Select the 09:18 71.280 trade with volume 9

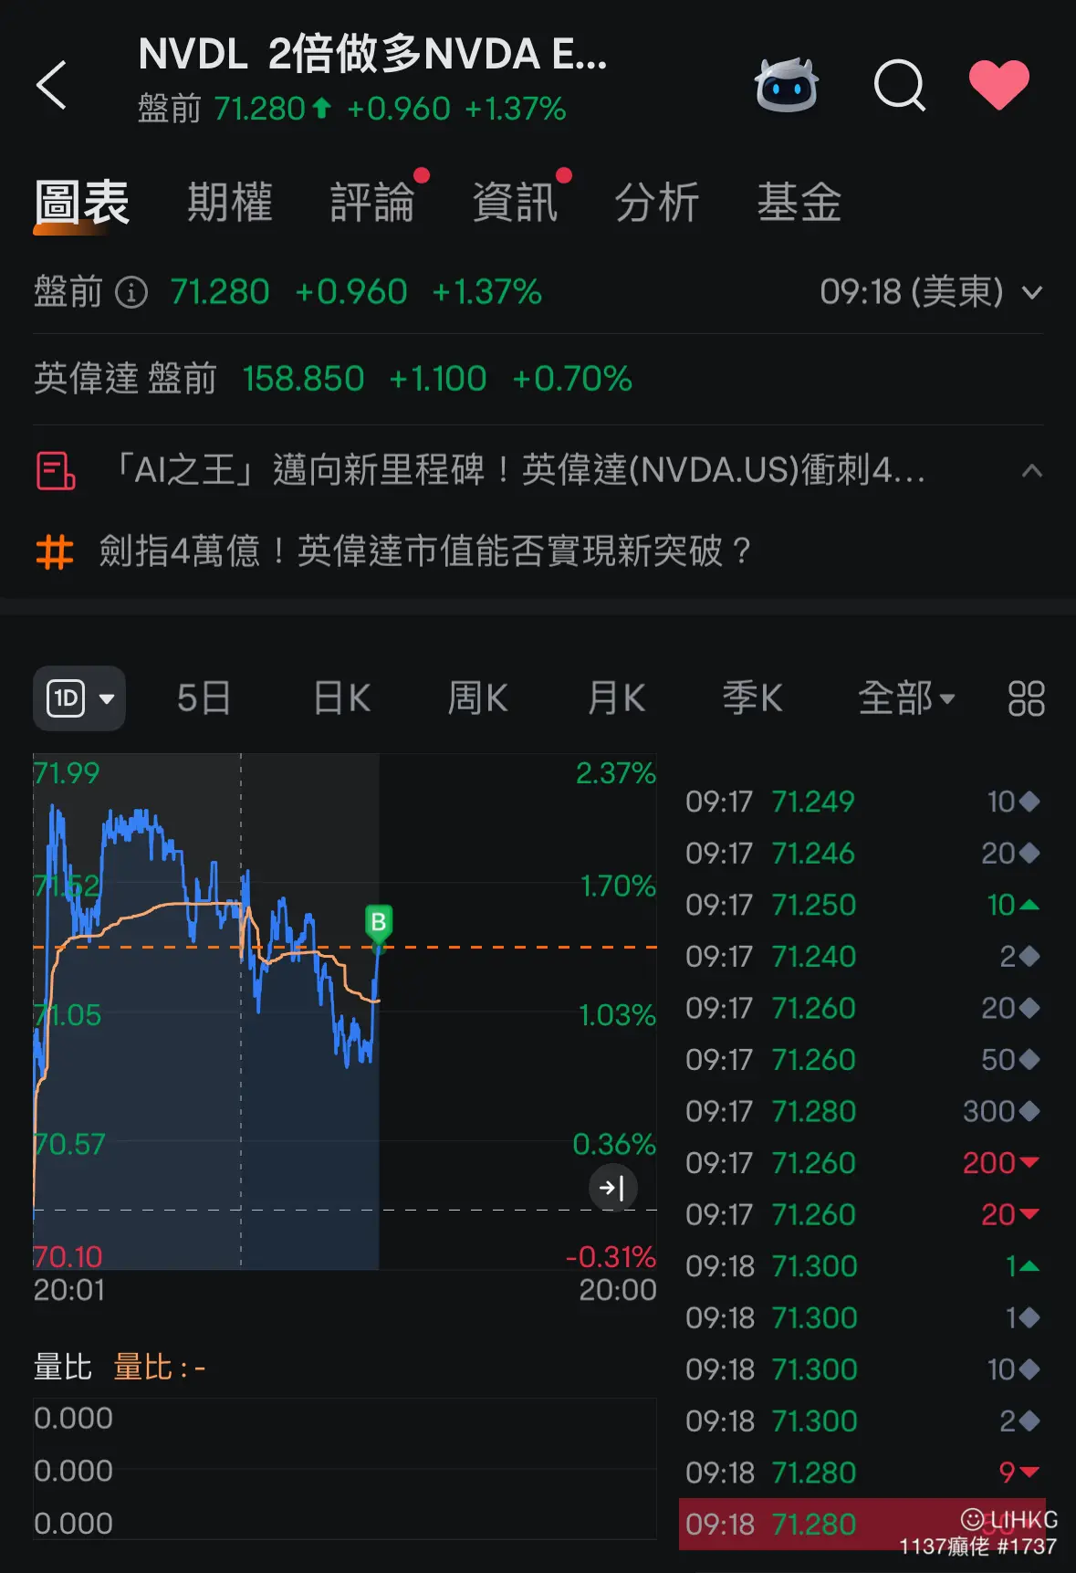coord(862,1473)
